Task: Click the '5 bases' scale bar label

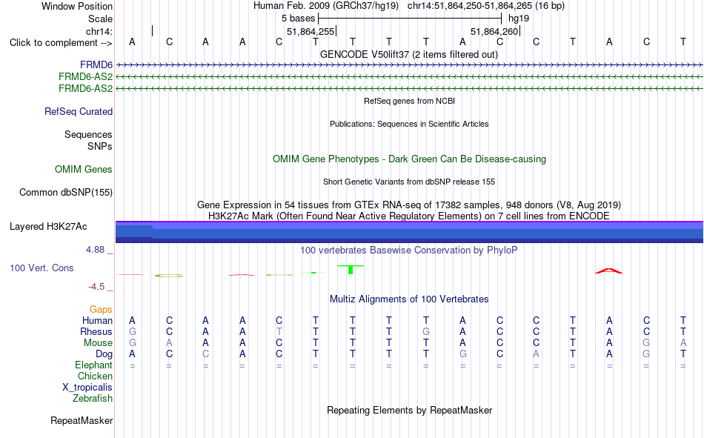Action: click(x=298, y=19)
